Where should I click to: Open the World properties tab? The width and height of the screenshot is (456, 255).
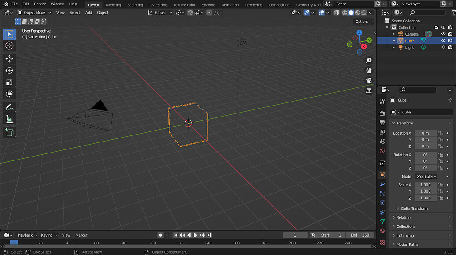click(382, 151)
